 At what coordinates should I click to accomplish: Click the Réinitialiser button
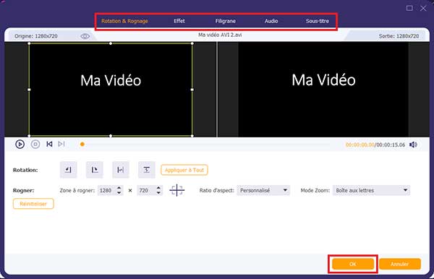(33, 204)
